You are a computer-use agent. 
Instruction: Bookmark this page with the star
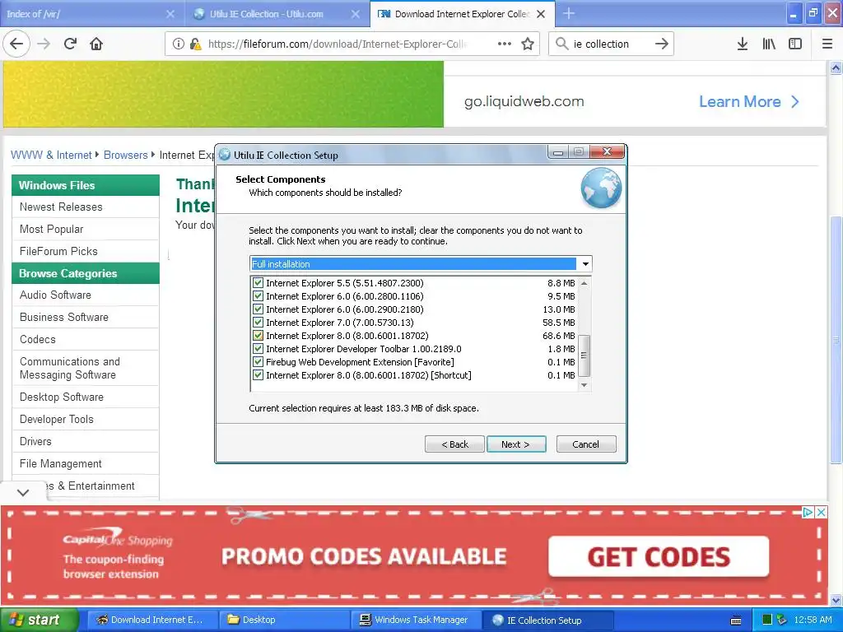pyautogui.click(x=528, y=44)
